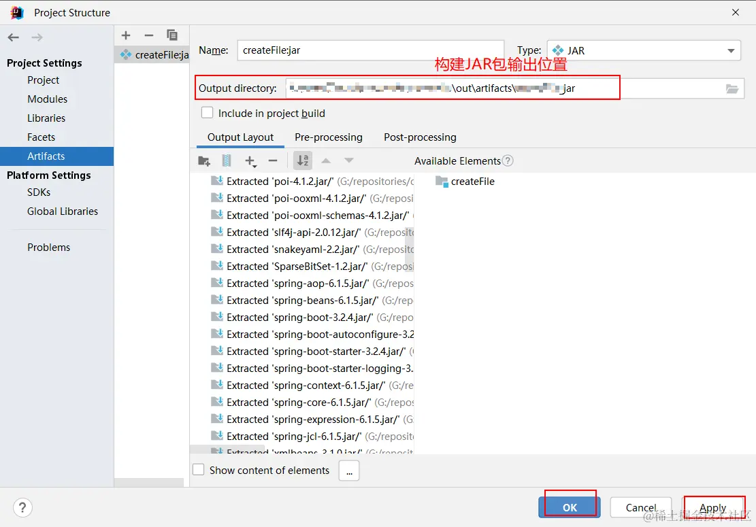
Task: Select Extracted 'spring-boot-starter-logging' row
Action: point(312,369)
